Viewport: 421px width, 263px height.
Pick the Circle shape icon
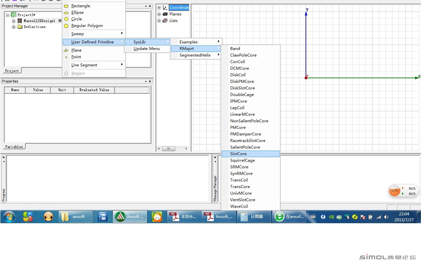click(x=66, y=19)
